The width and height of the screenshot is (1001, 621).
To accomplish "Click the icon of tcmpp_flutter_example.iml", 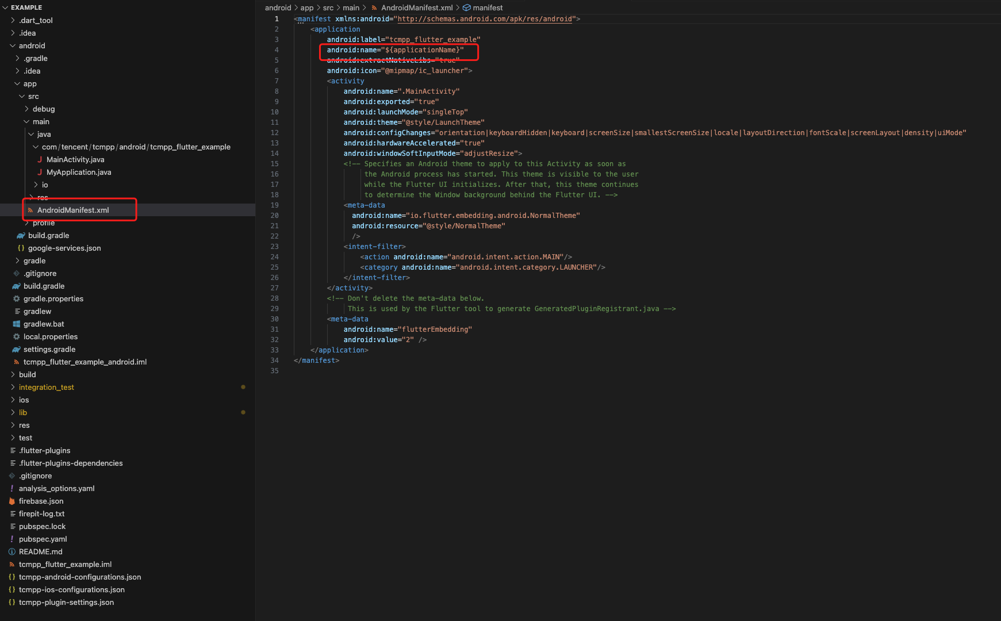I will (12, 564).
